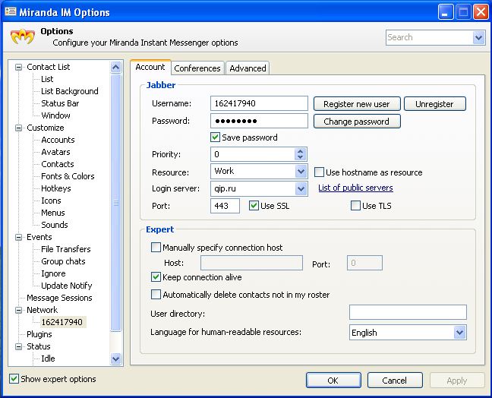Open the Search box dropdown arrow

pyautogui.click(x=478, y=38)
